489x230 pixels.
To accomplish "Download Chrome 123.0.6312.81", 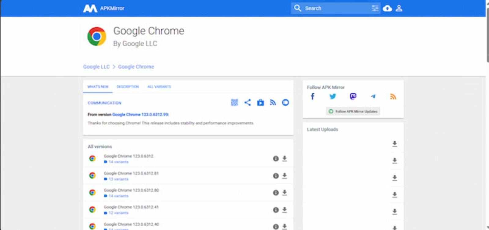I will 285,176.
